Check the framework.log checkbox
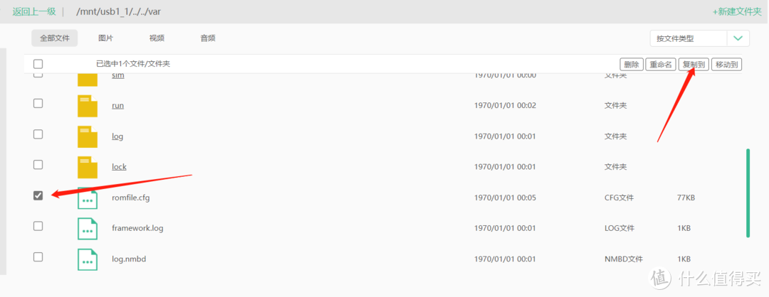 pos(38,226)
